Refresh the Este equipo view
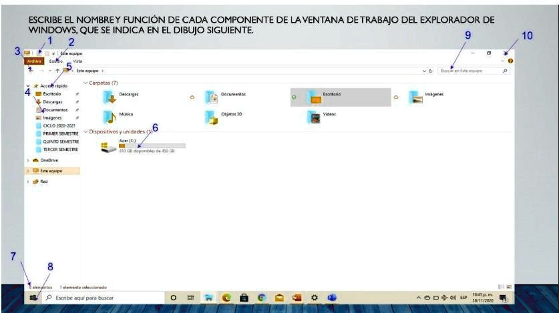Screen dimensions: 559x313 tap(430, 71)
